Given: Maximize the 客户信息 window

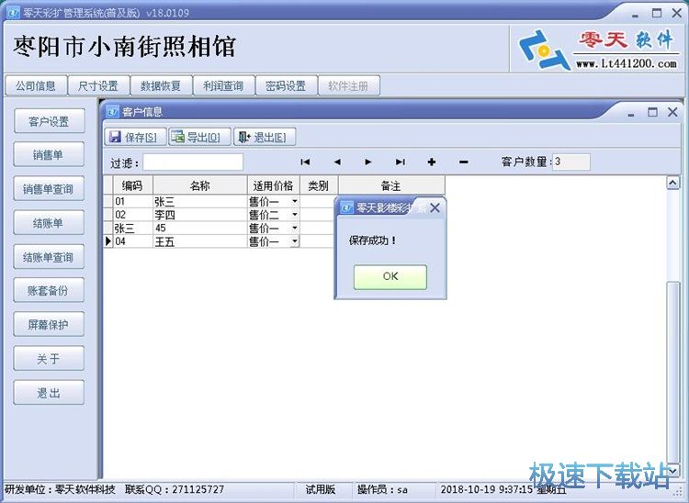Looking at the screenshot, I should [652, 112].
